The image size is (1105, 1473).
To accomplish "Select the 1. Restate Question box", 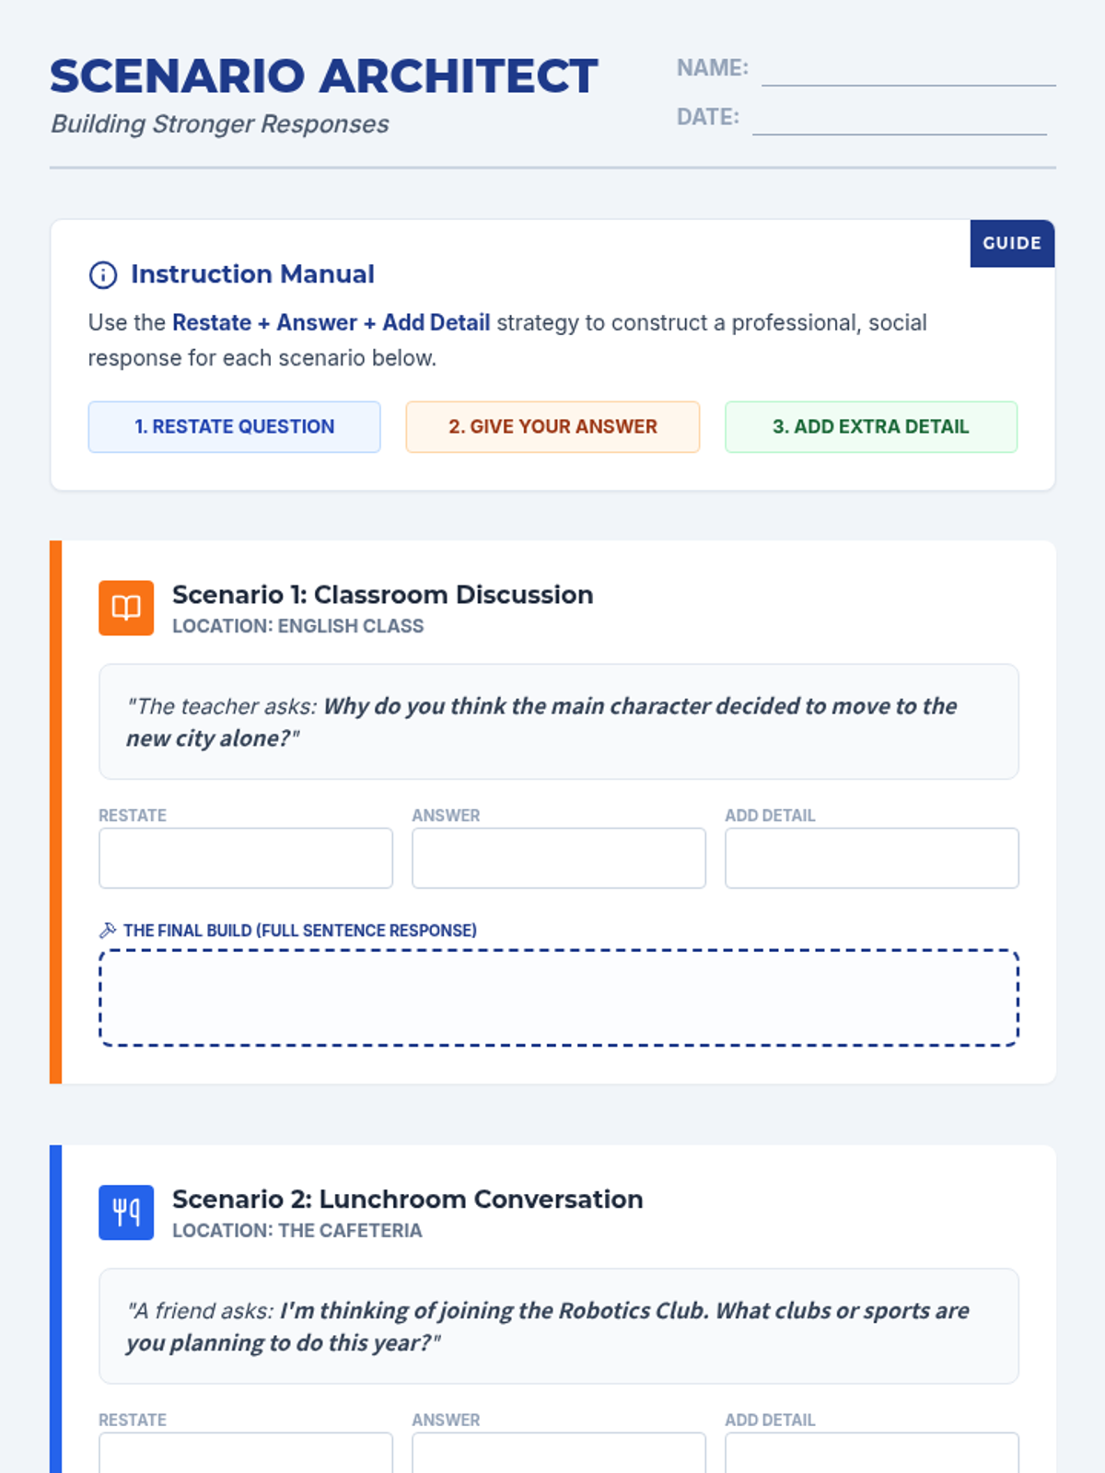I will coord(234,426).
